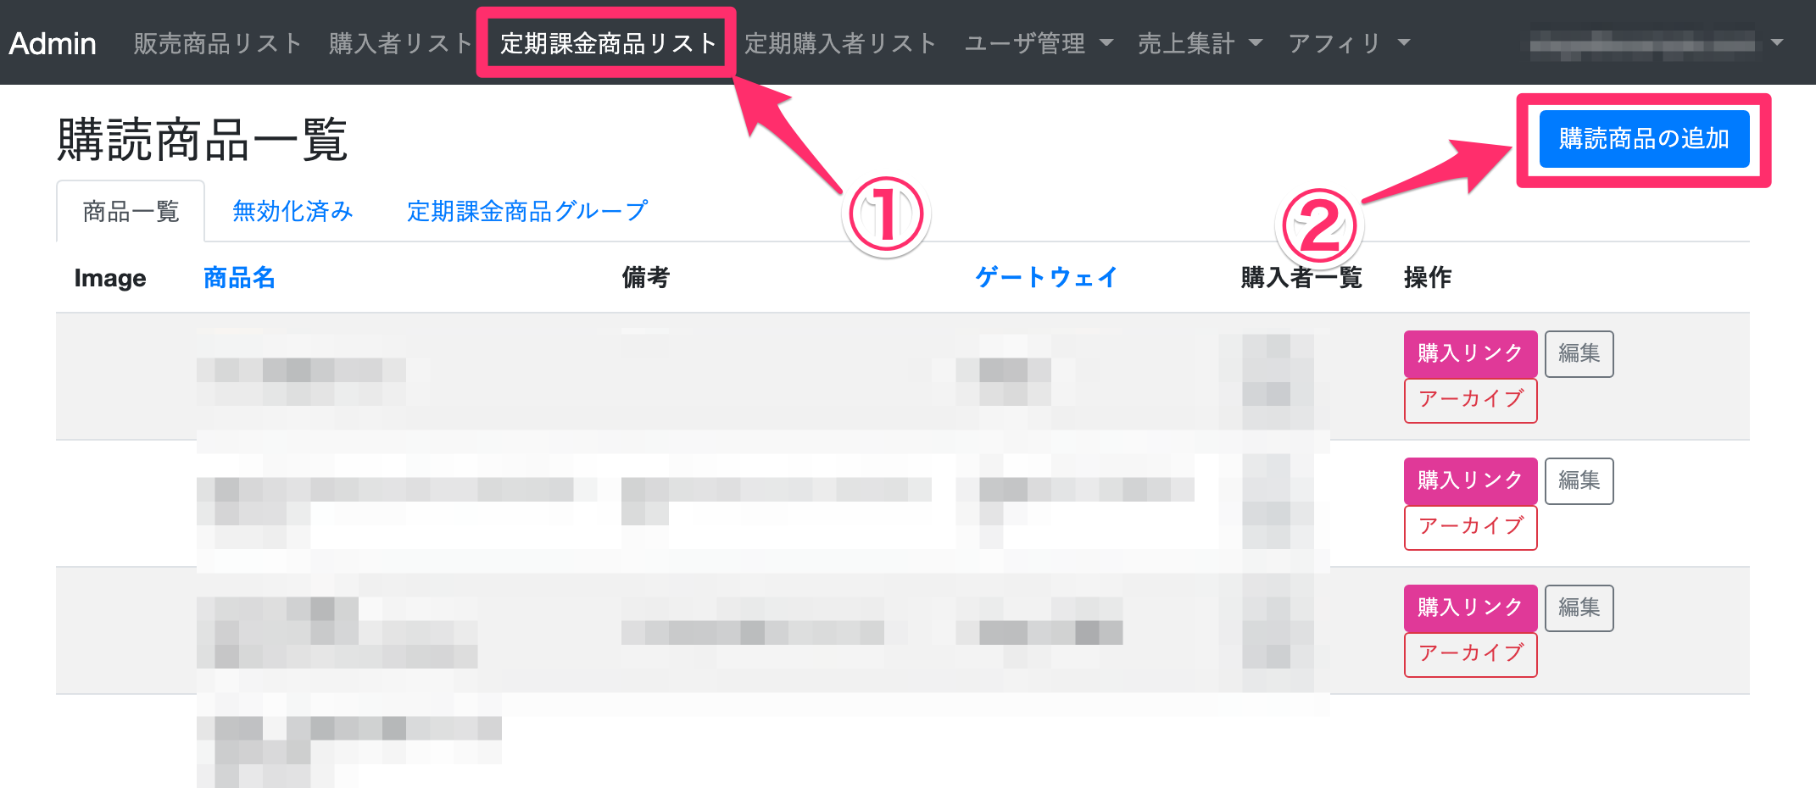Sort by 商品名 column header
The width and height of the screenshot is (1816, 788).
pyautogui.click(x=239, y=277)
